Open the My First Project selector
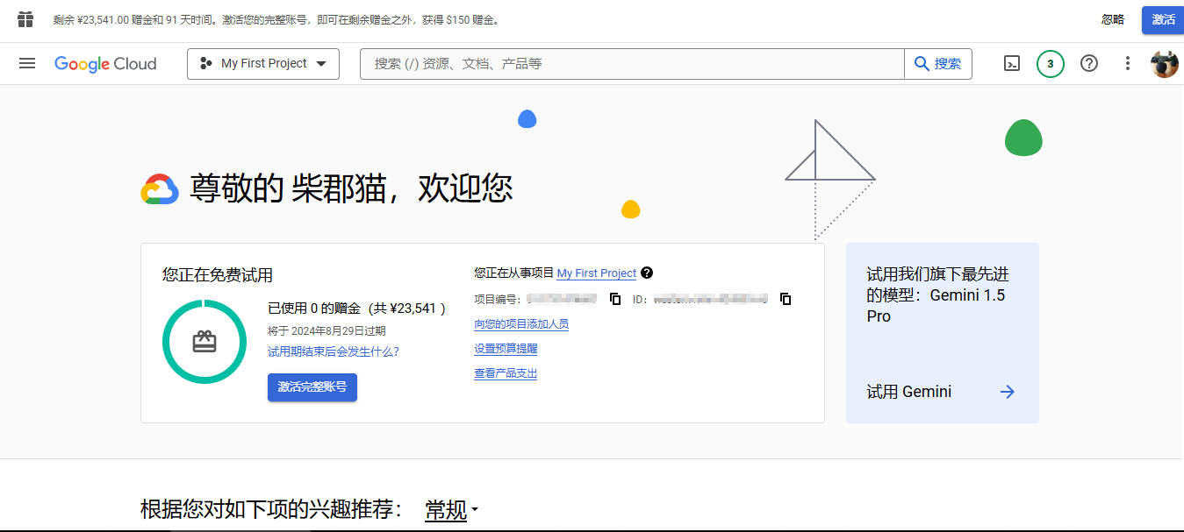 point(262,63)
